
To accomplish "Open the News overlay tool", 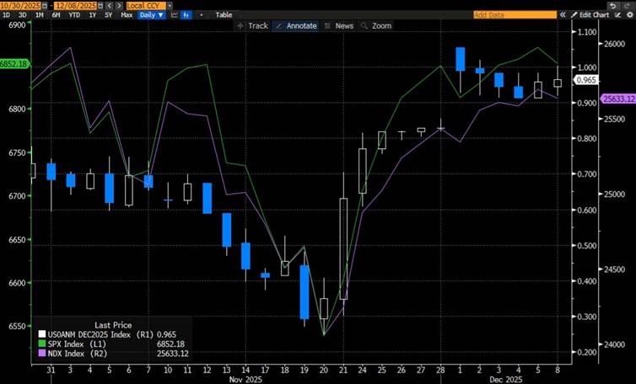I will (x=339, y=25).
